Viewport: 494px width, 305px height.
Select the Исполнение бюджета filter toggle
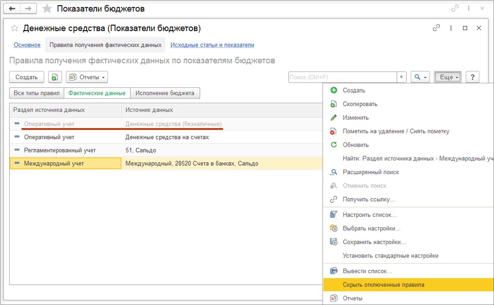point(165,93)
